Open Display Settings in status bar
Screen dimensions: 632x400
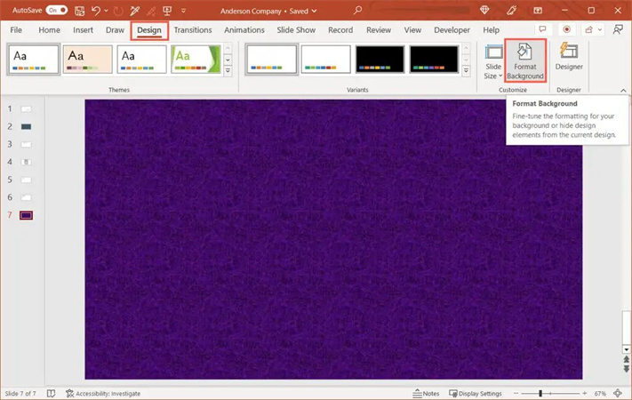click(x=476, y=393)
